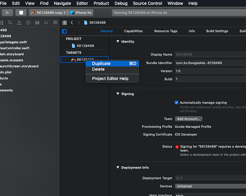Select Main.storyboard in navigator
Image resolution: width=246 pixels, height=196 pixels.
click(12, 54)
